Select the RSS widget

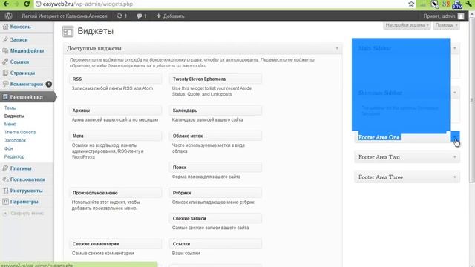tap(116, 79)
